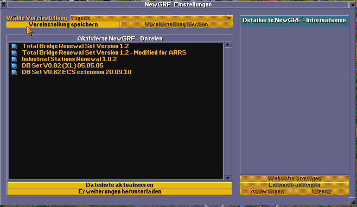Click the Eigene preset combo box

151,18
